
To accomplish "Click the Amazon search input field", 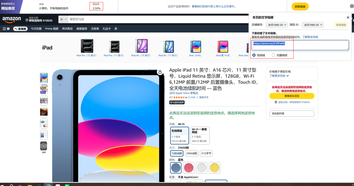I will pyautogui.click(x=158, y=19).
